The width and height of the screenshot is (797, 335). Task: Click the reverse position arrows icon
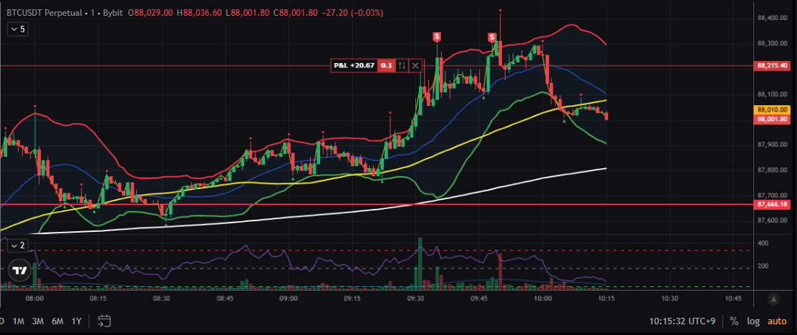point(402,65)
